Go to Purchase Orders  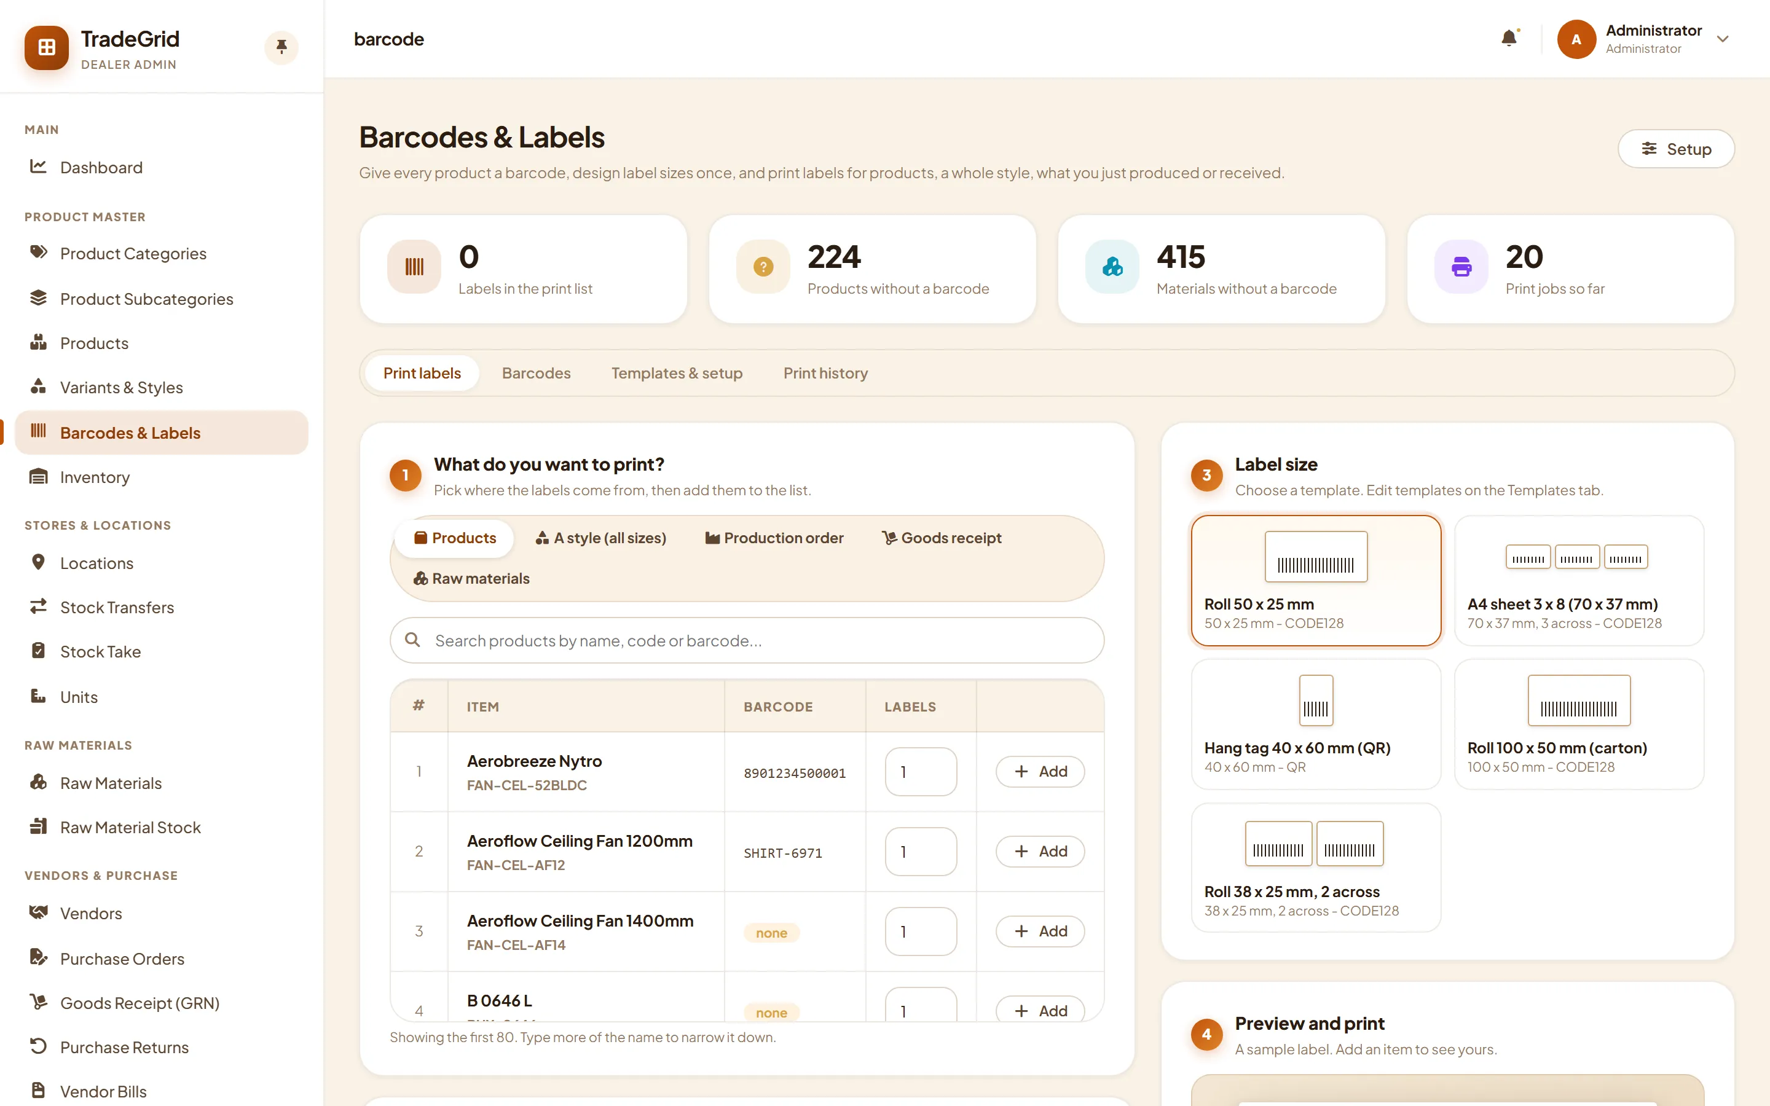pyautogui.click(x=161, y=959)
